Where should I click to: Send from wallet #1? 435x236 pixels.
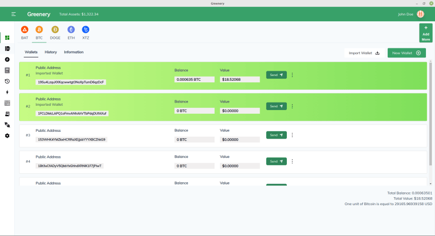coord(276,75)
